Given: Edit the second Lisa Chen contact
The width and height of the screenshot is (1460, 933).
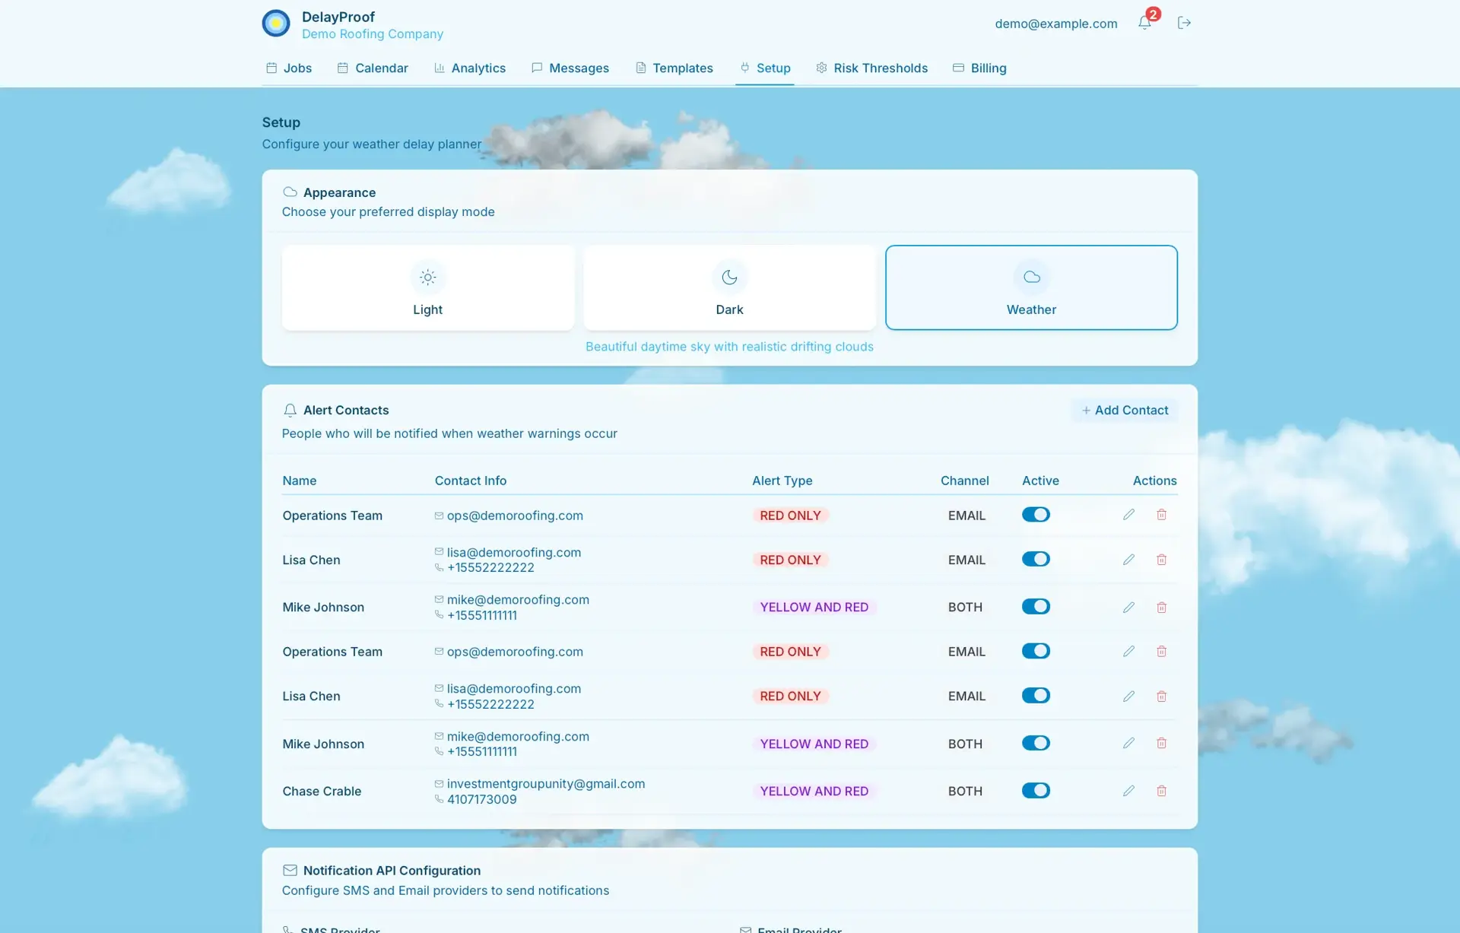Looking at the screenshot, I should (1128, 696).
